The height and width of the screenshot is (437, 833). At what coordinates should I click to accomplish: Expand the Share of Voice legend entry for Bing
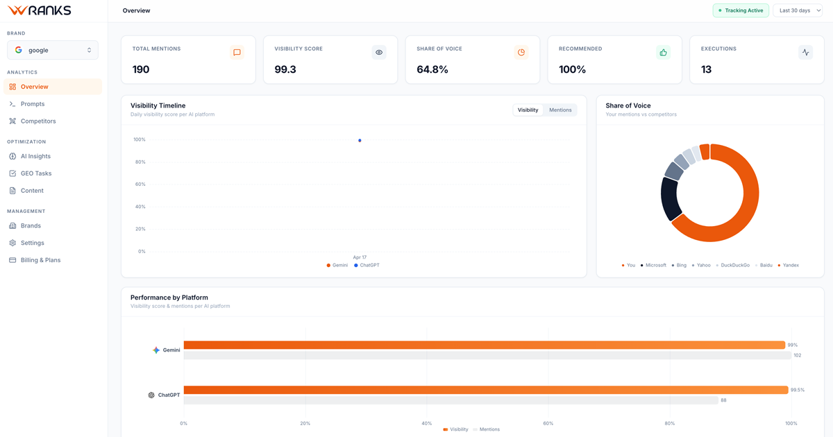pos(678,265)
